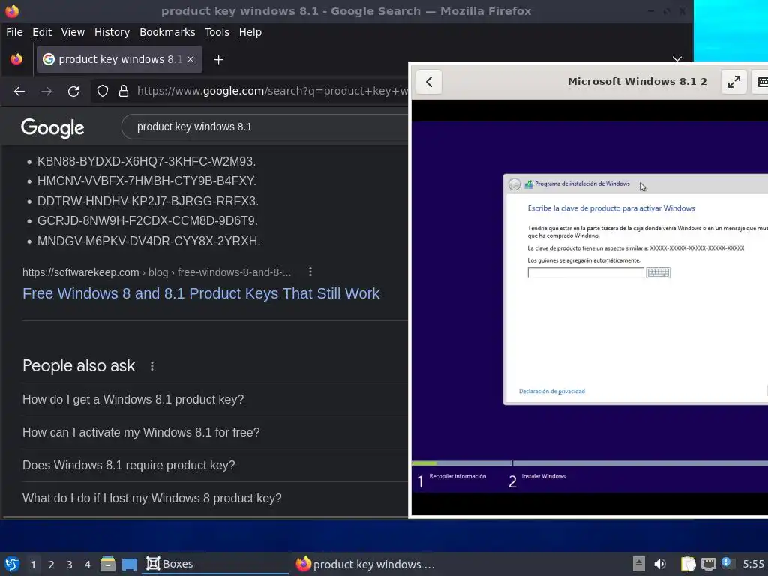Click key HMCNV-VVBFX-7HMBH-CTY9B-B4FXY

click(147, 181)
